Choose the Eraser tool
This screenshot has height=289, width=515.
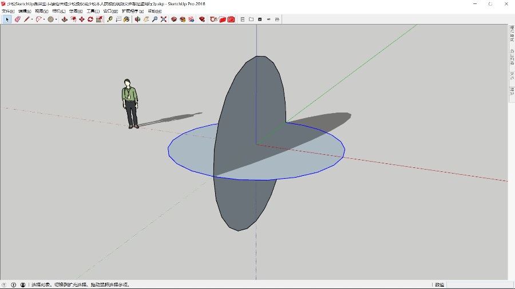click(17, 19)
